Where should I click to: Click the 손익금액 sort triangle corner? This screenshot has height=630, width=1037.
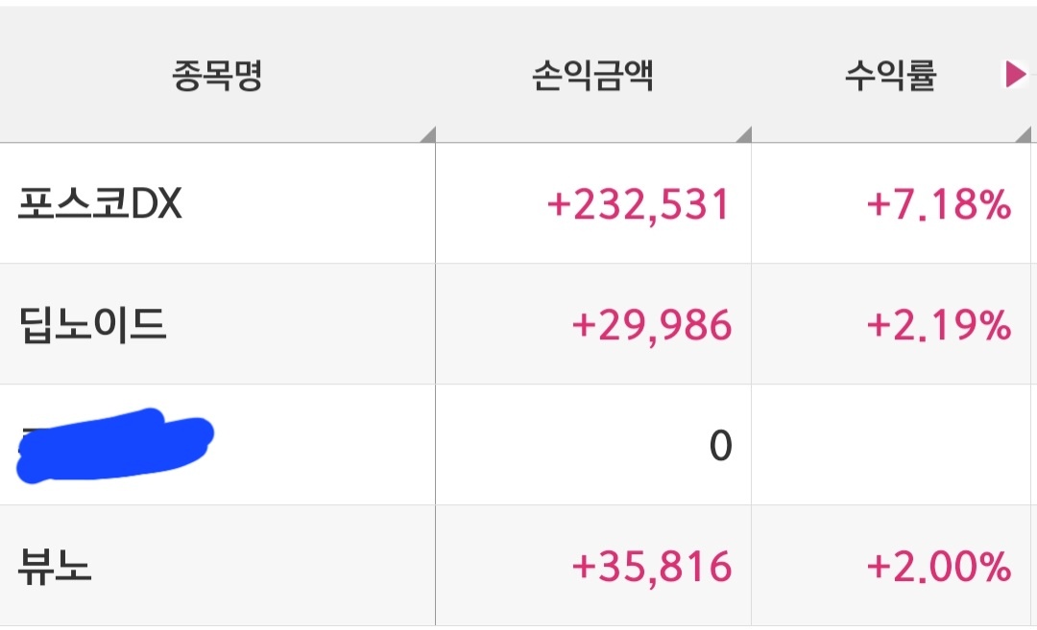745,135
